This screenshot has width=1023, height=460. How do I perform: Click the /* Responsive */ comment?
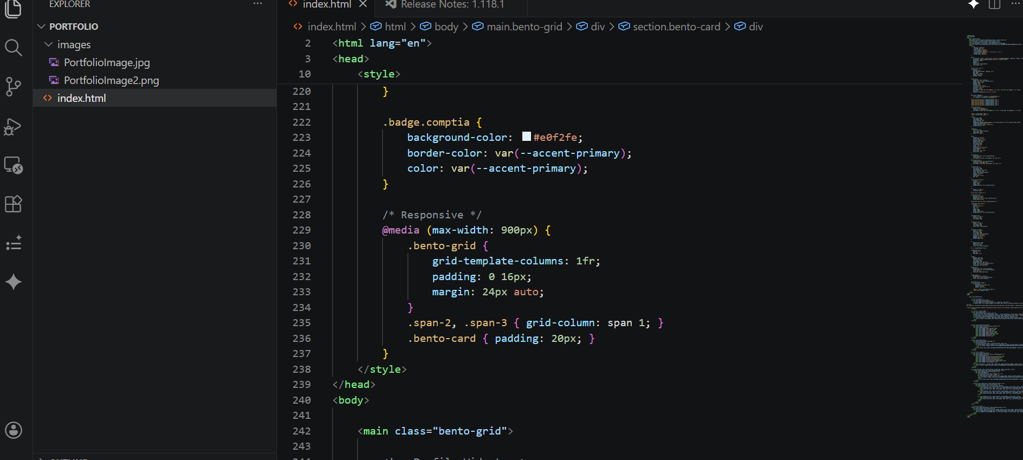[x=432, y=215]
